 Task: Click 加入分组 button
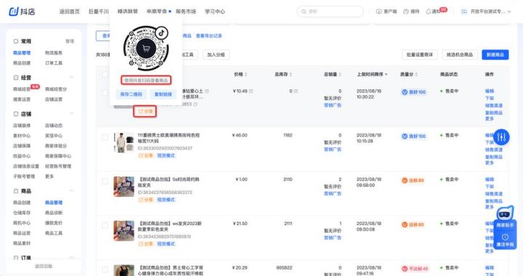[x=216, y=54]
